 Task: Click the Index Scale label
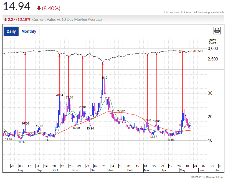[212, 41]
